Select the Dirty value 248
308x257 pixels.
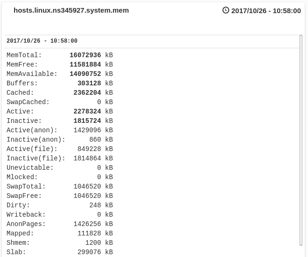[95, 205]
